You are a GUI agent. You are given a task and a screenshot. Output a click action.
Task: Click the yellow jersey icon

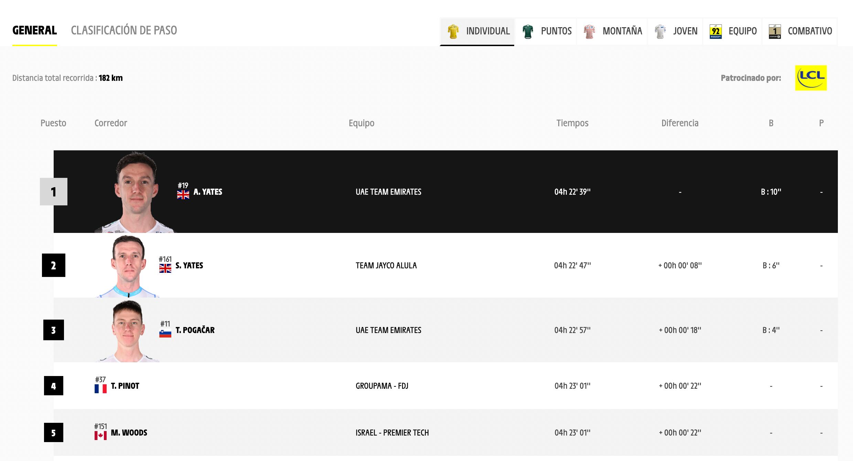453,31
